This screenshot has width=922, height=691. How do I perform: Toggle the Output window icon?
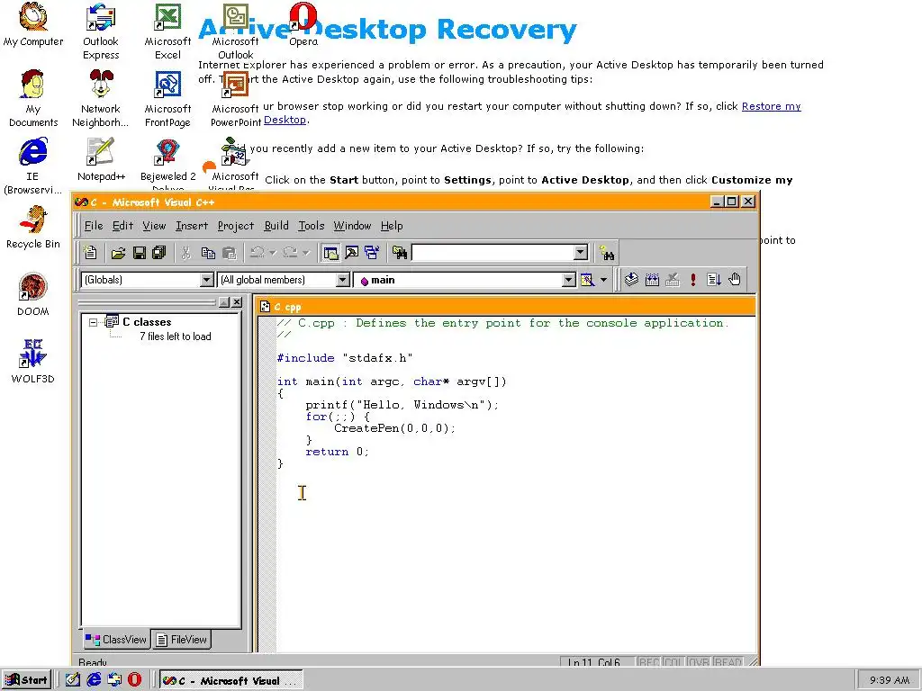[x=352, y=253]
